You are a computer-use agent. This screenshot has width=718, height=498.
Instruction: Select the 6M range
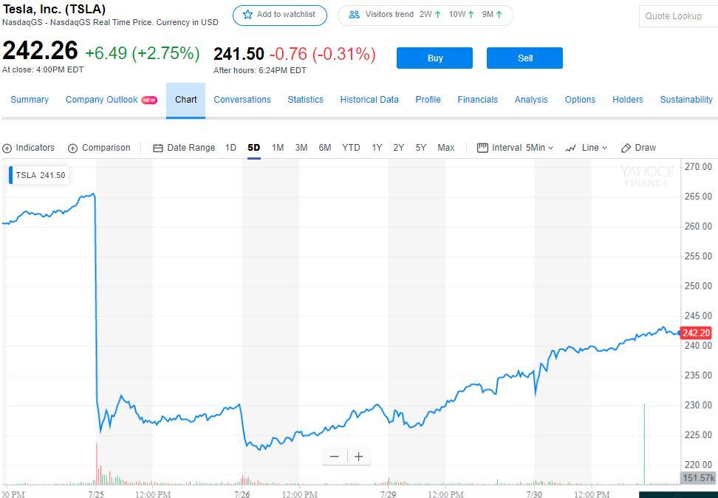325,148
